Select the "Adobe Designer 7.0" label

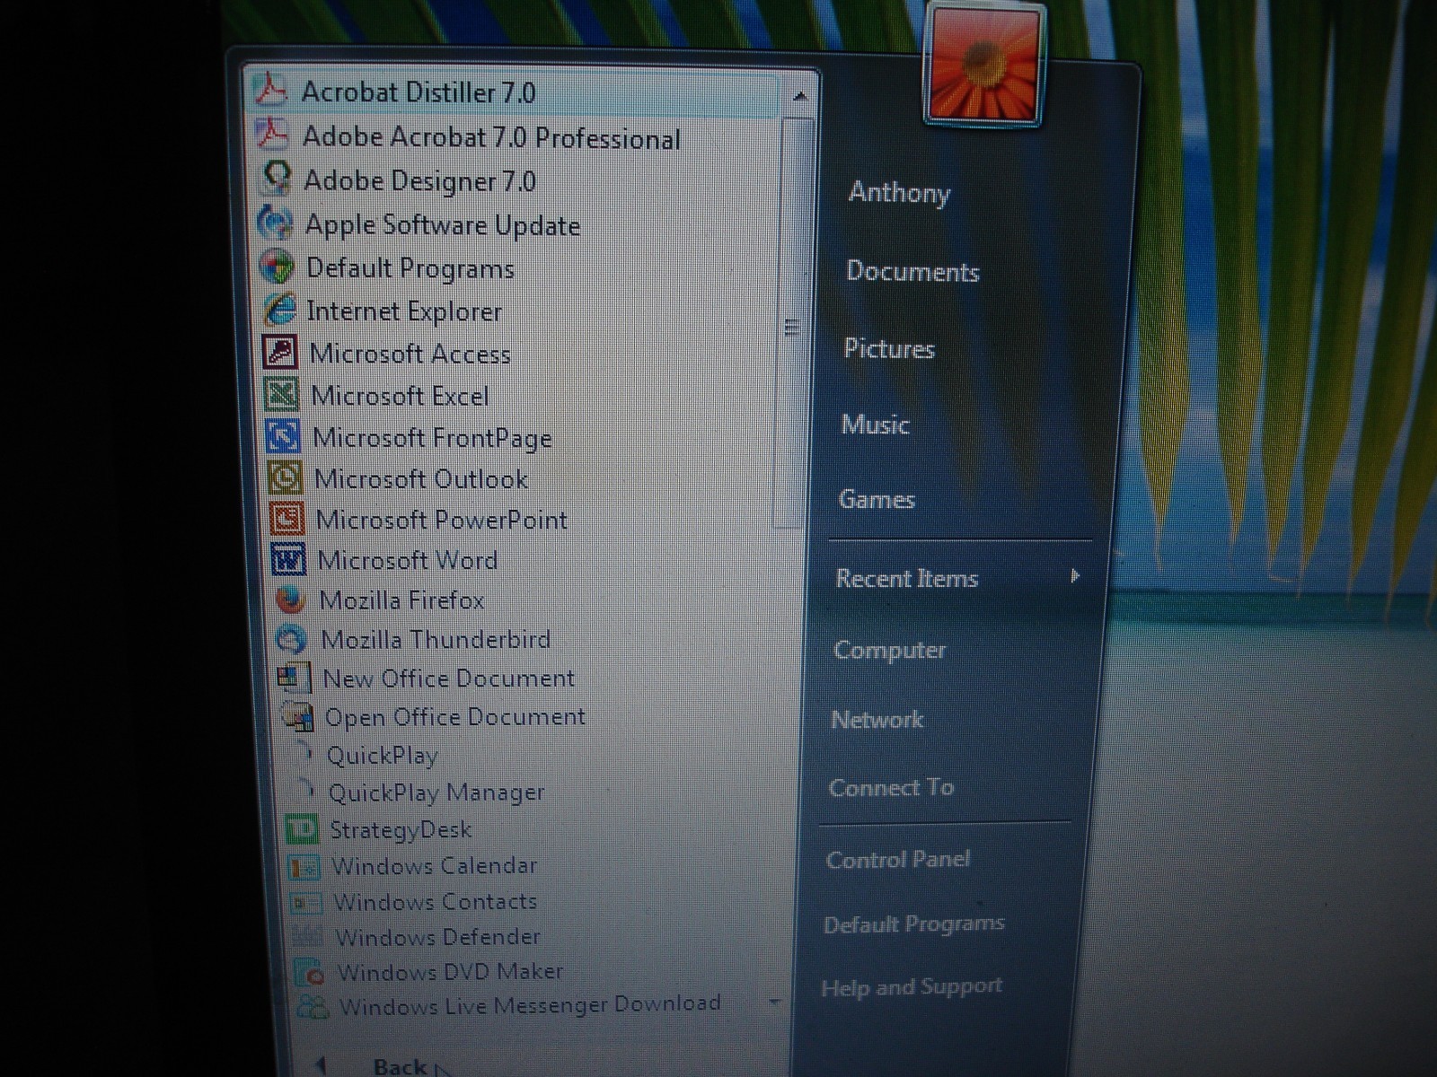click(x=419, y=180)
